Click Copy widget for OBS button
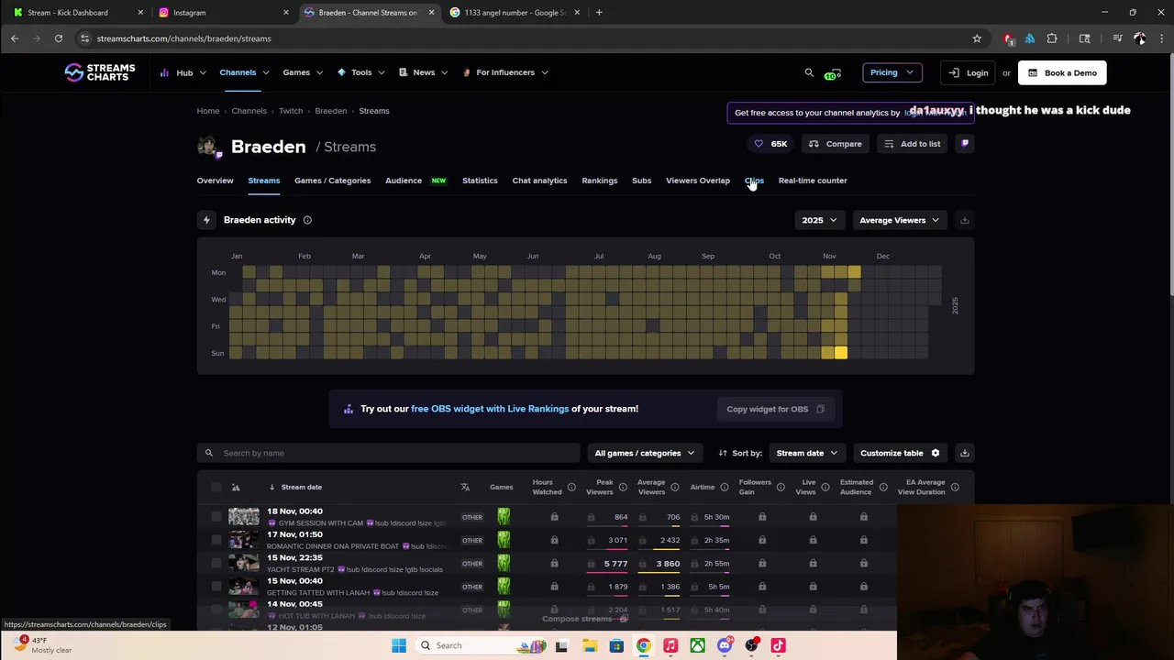Viewport: 1174px width, 660px height. [x=775, y=409]
